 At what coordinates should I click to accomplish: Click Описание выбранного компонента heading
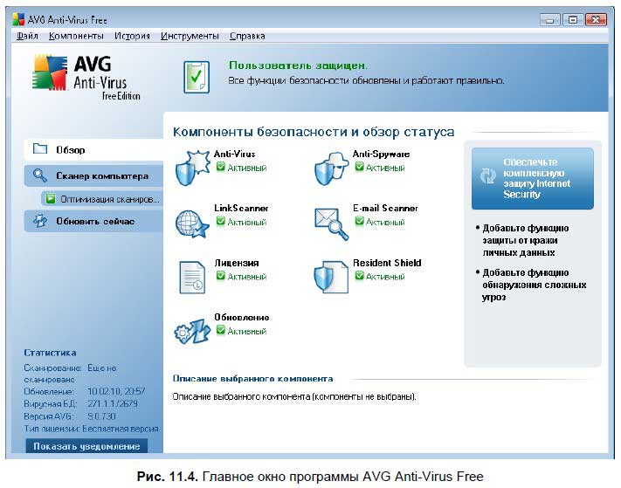tap(252, 379)
